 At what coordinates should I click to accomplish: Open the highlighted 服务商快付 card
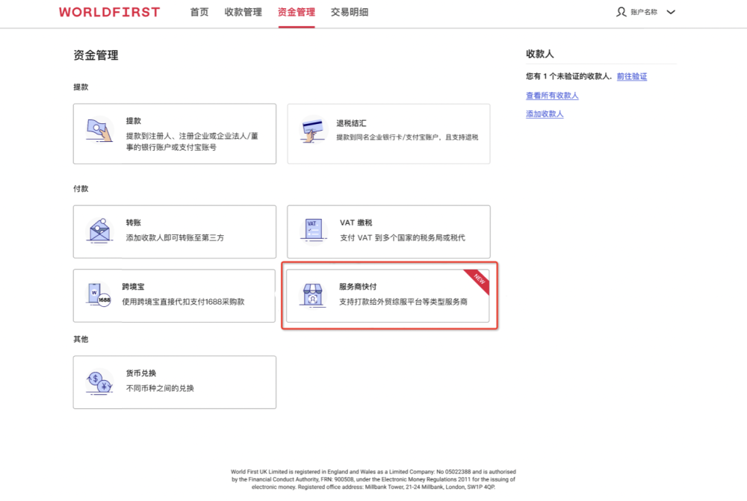pyautogui.click(x=388, y=296)
